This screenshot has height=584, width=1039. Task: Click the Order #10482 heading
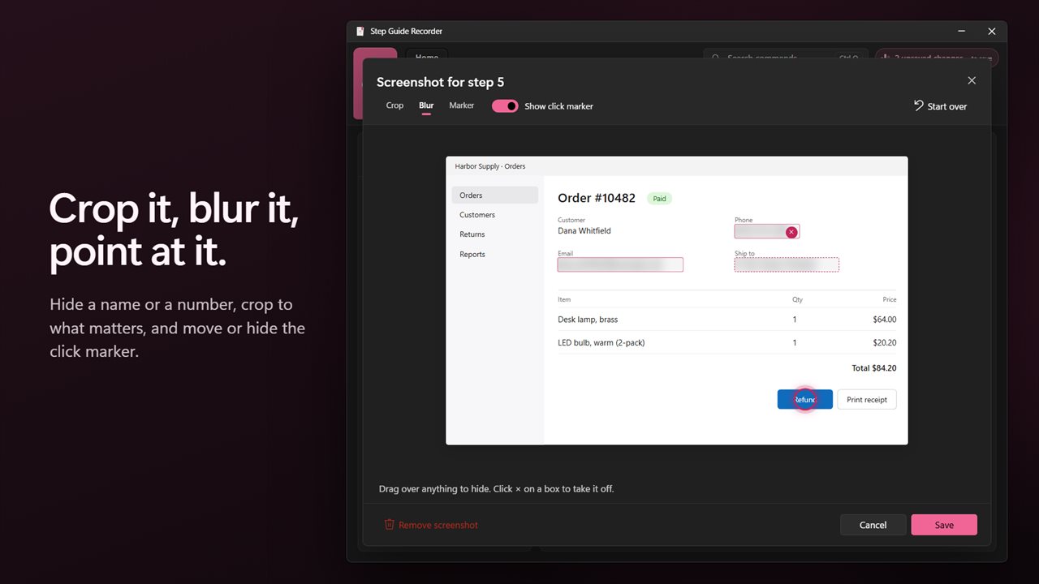tap(597, 198)
